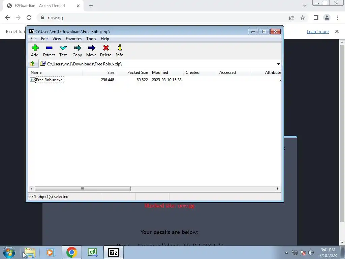Toggle the Chrome side panel icon

316,18
